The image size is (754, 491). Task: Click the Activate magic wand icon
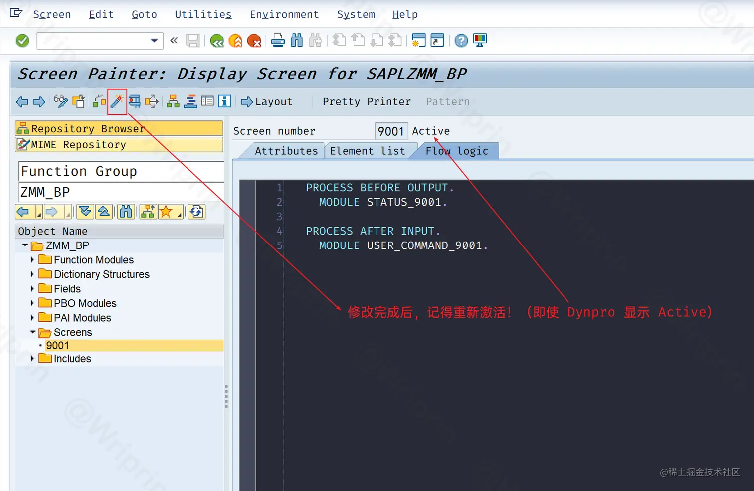pos(117,101)
